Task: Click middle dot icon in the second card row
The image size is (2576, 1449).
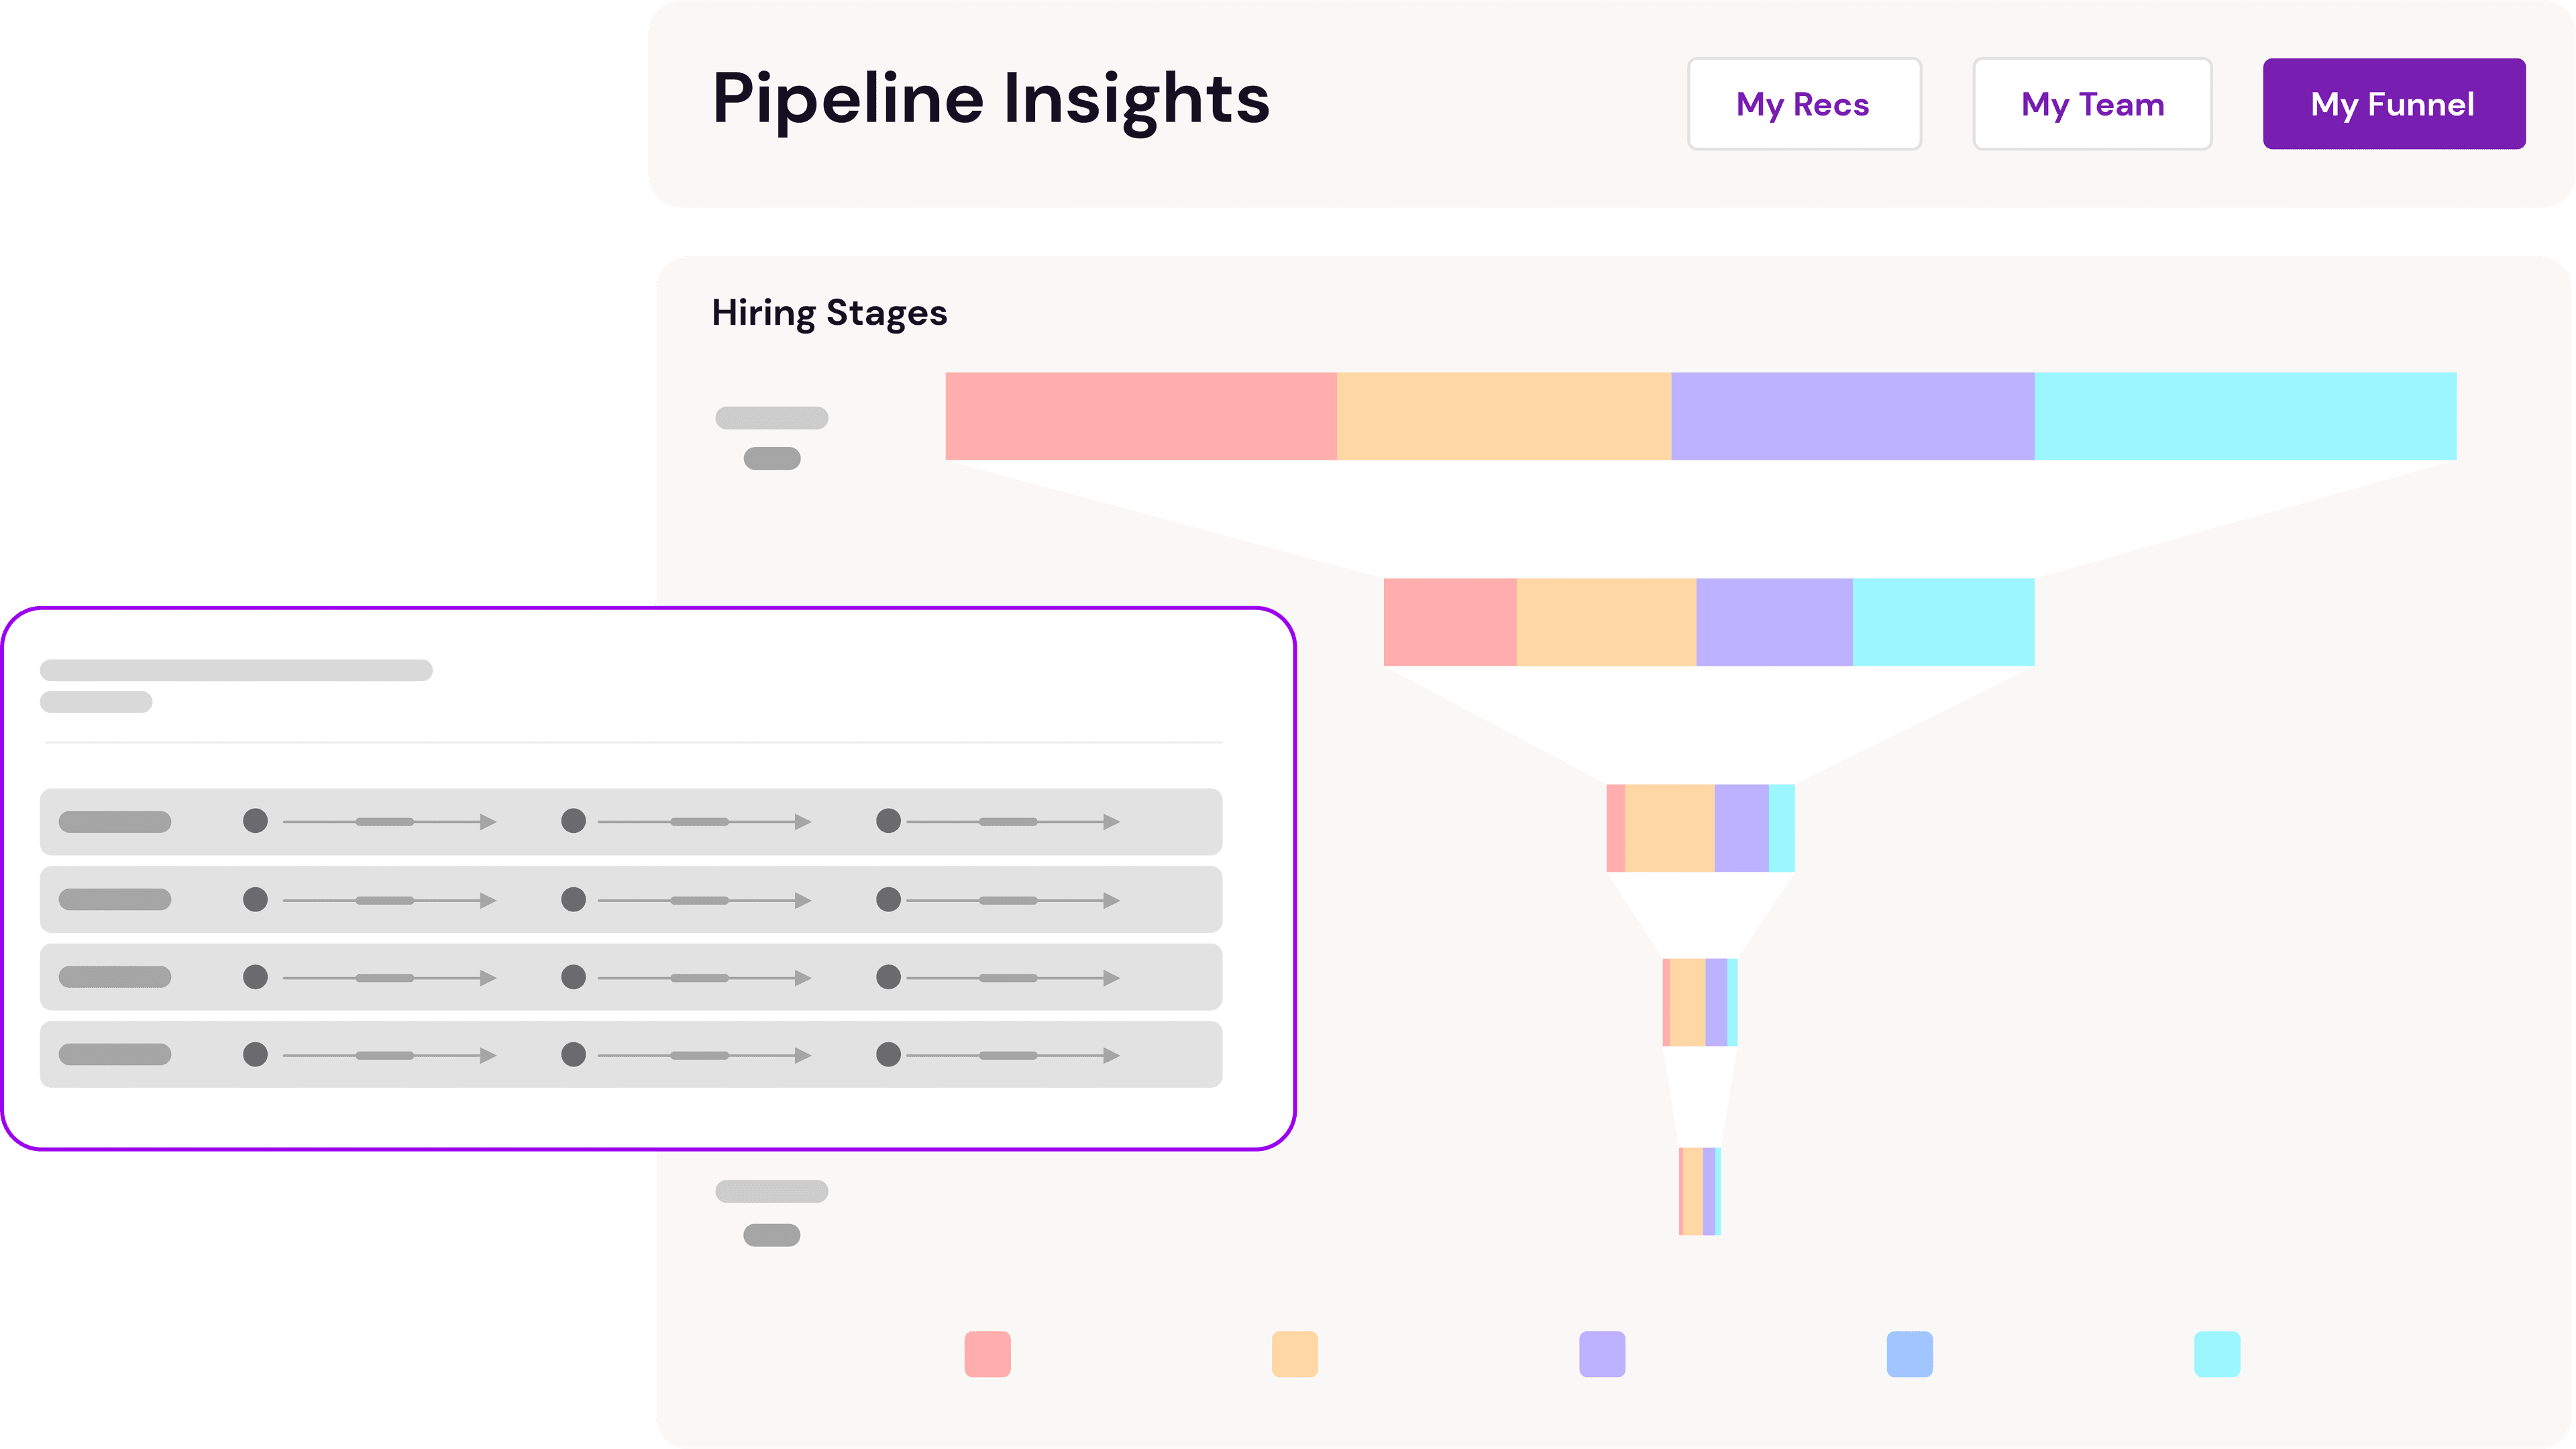Action: 573,899
